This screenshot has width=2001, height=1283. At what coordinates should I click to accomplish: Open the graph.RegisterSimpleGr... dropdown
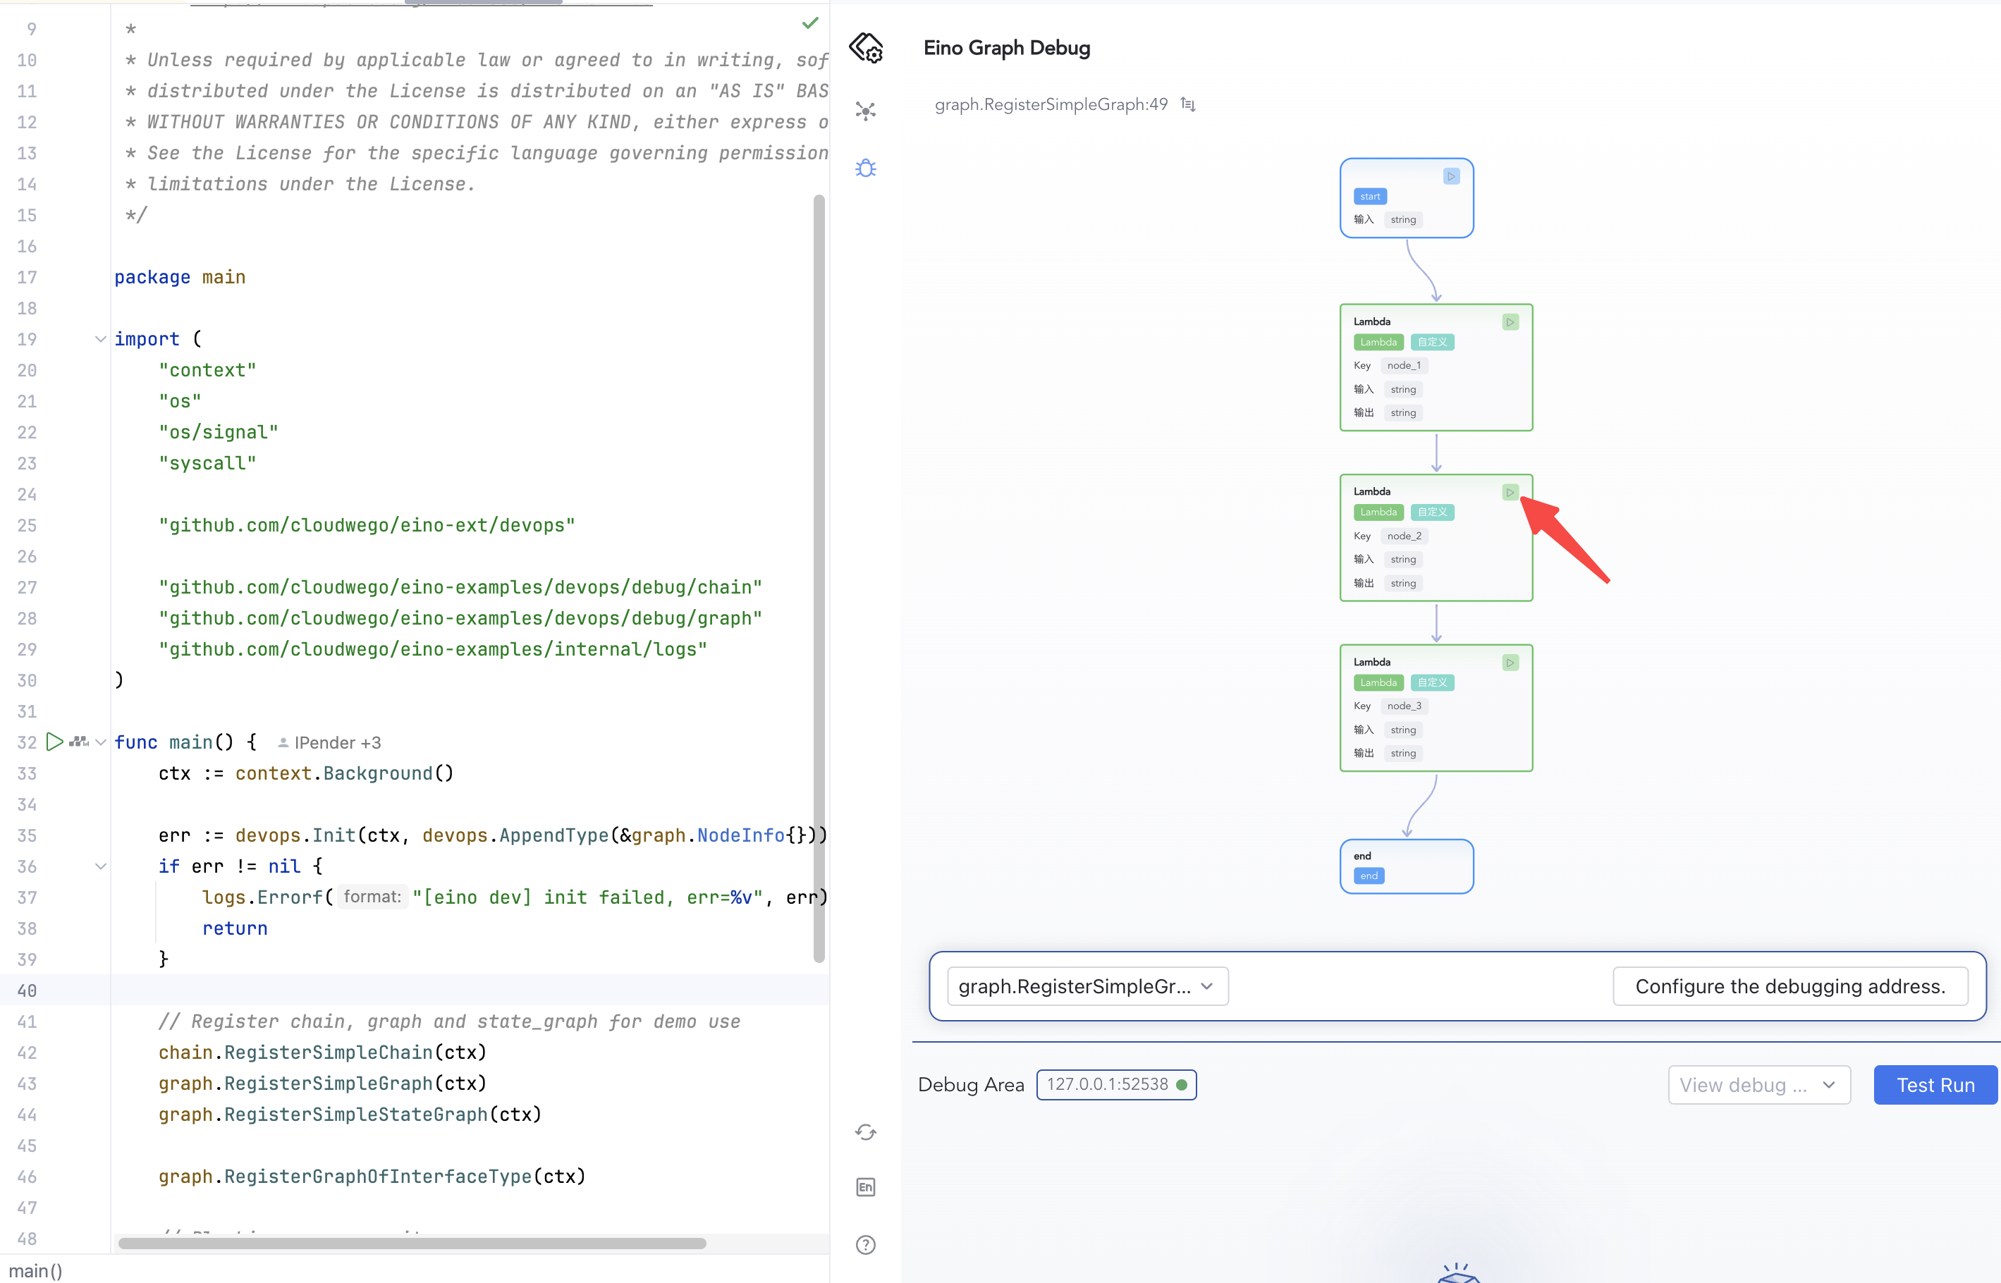click(x=1087, y=986)
